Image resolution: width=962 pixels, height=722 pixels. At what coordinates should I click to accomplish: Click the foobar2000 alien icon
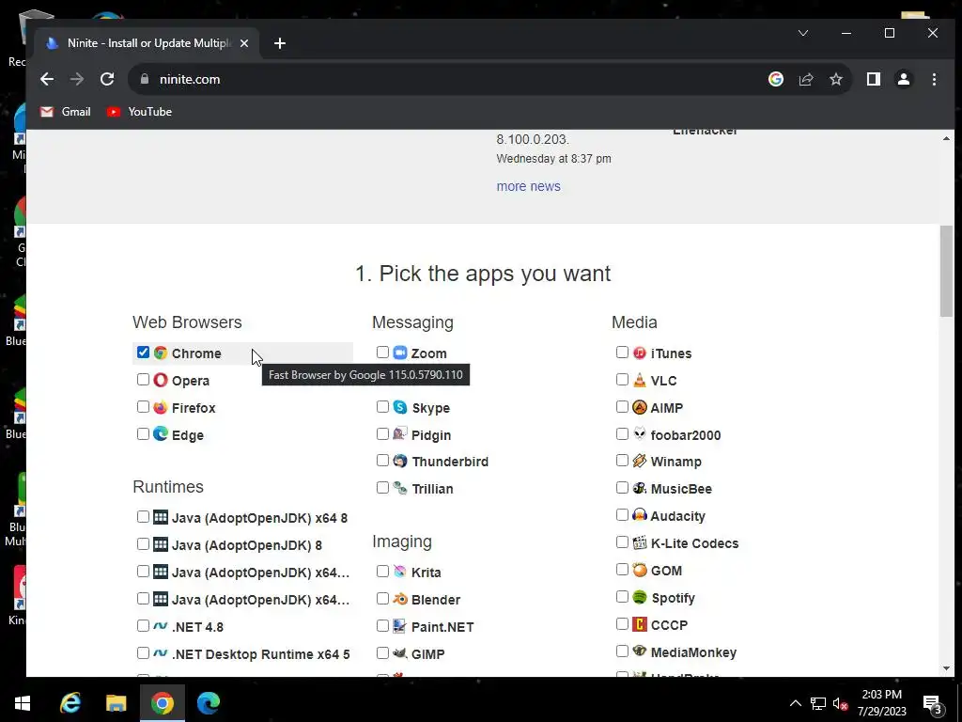(x=639, y=434)
